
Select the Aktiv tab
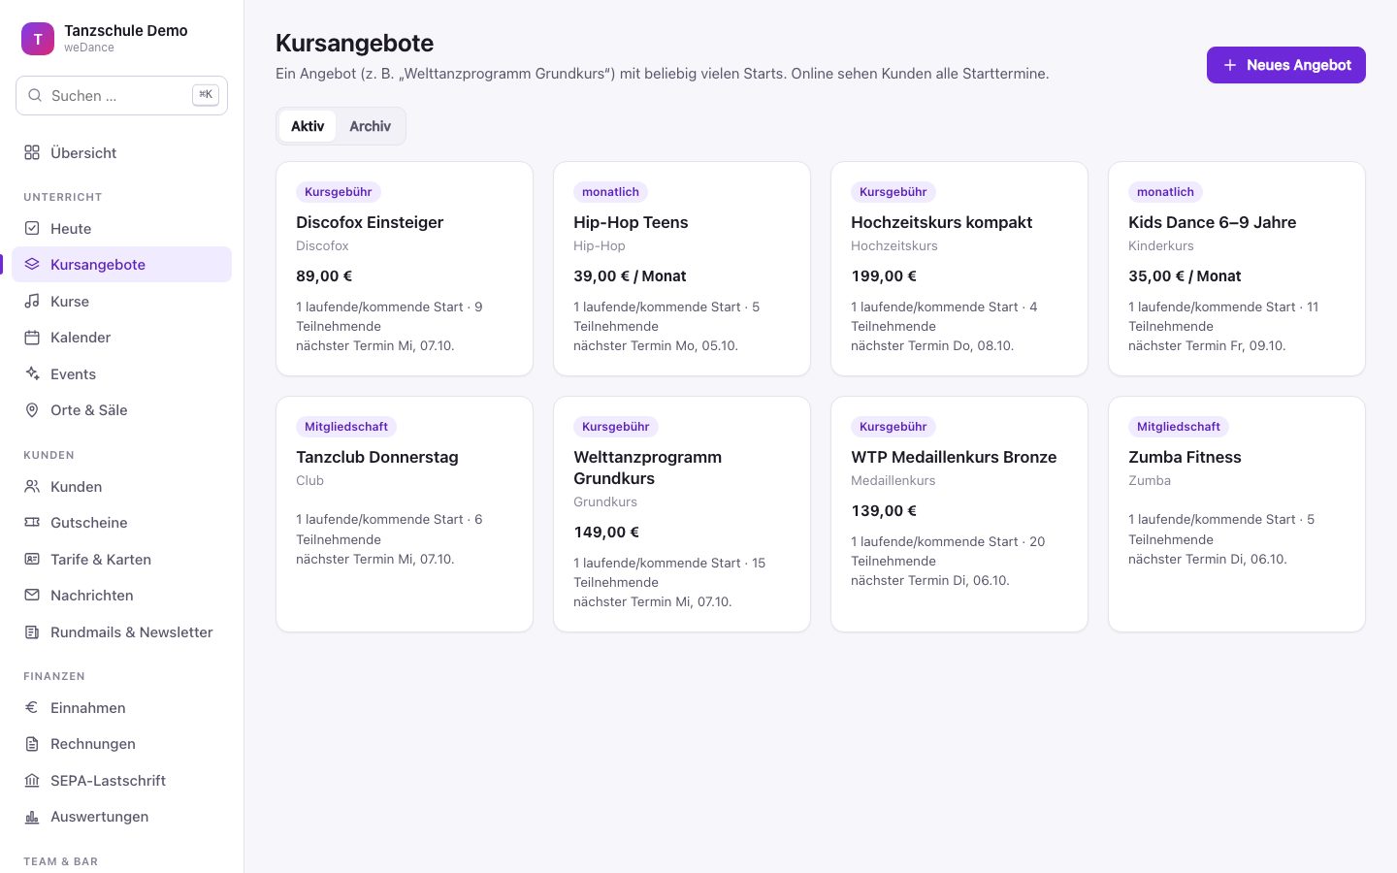point(308,126)
